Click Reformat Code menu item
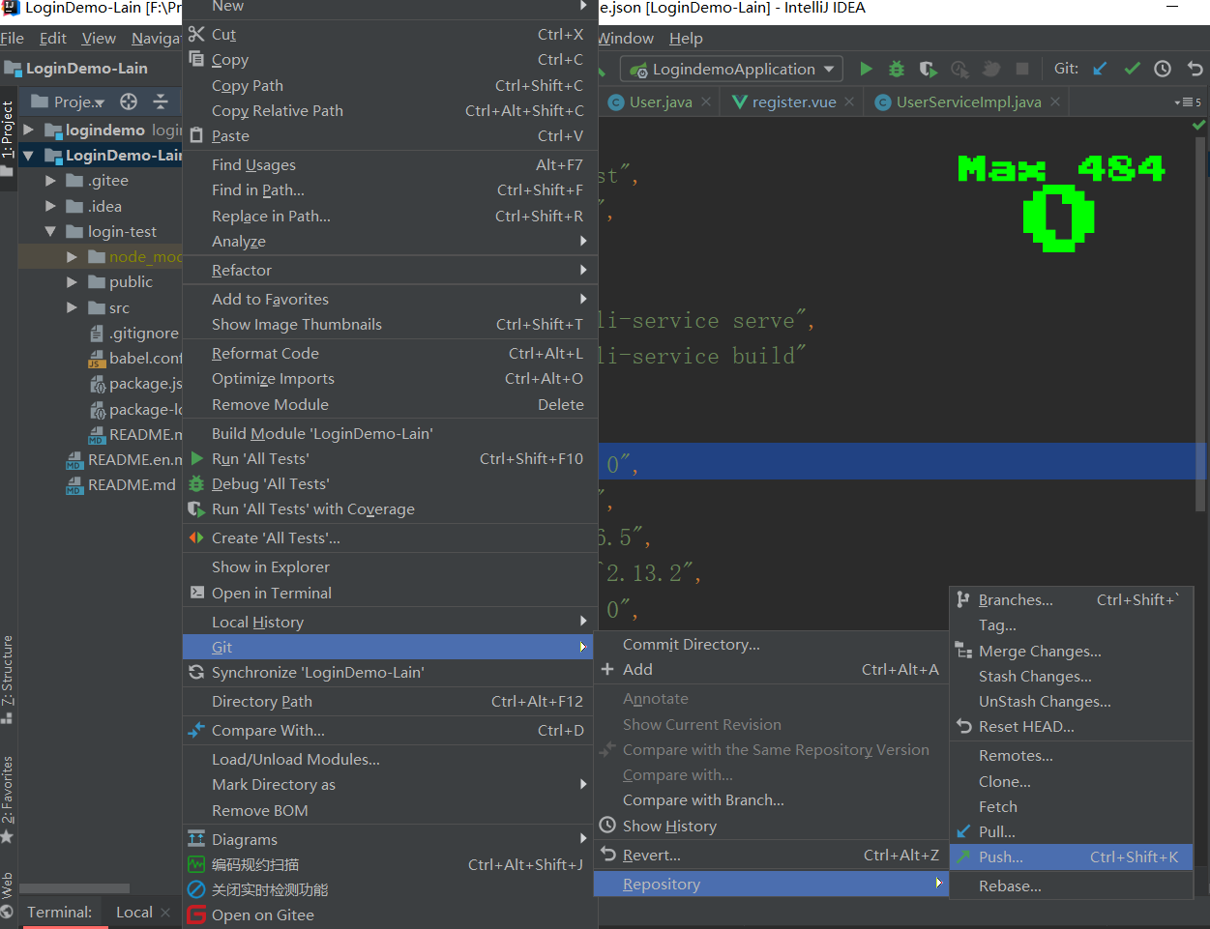The height and width of the screenshot is (929, 1210). point(390,353)
